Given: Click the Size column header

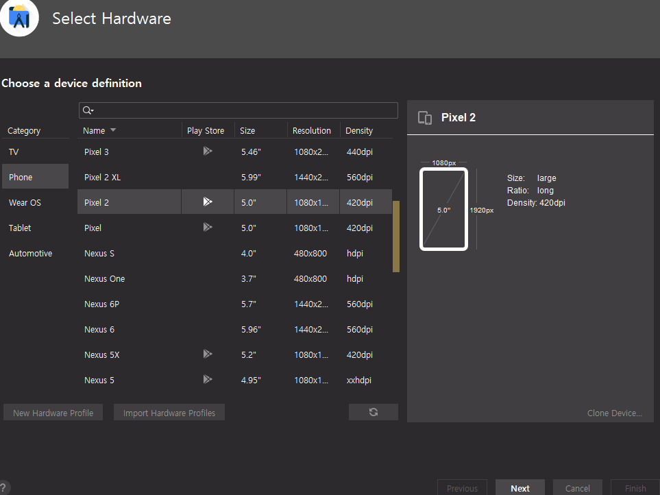Looking at the screenshot, I should click(x=260, y=130).
